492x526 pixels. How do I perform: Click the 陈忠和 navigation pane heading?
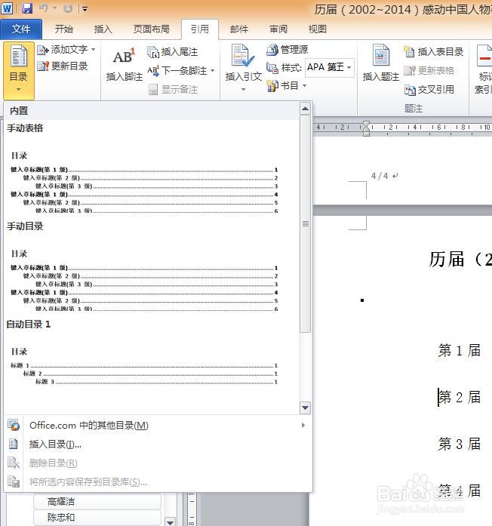coord(97,517)
